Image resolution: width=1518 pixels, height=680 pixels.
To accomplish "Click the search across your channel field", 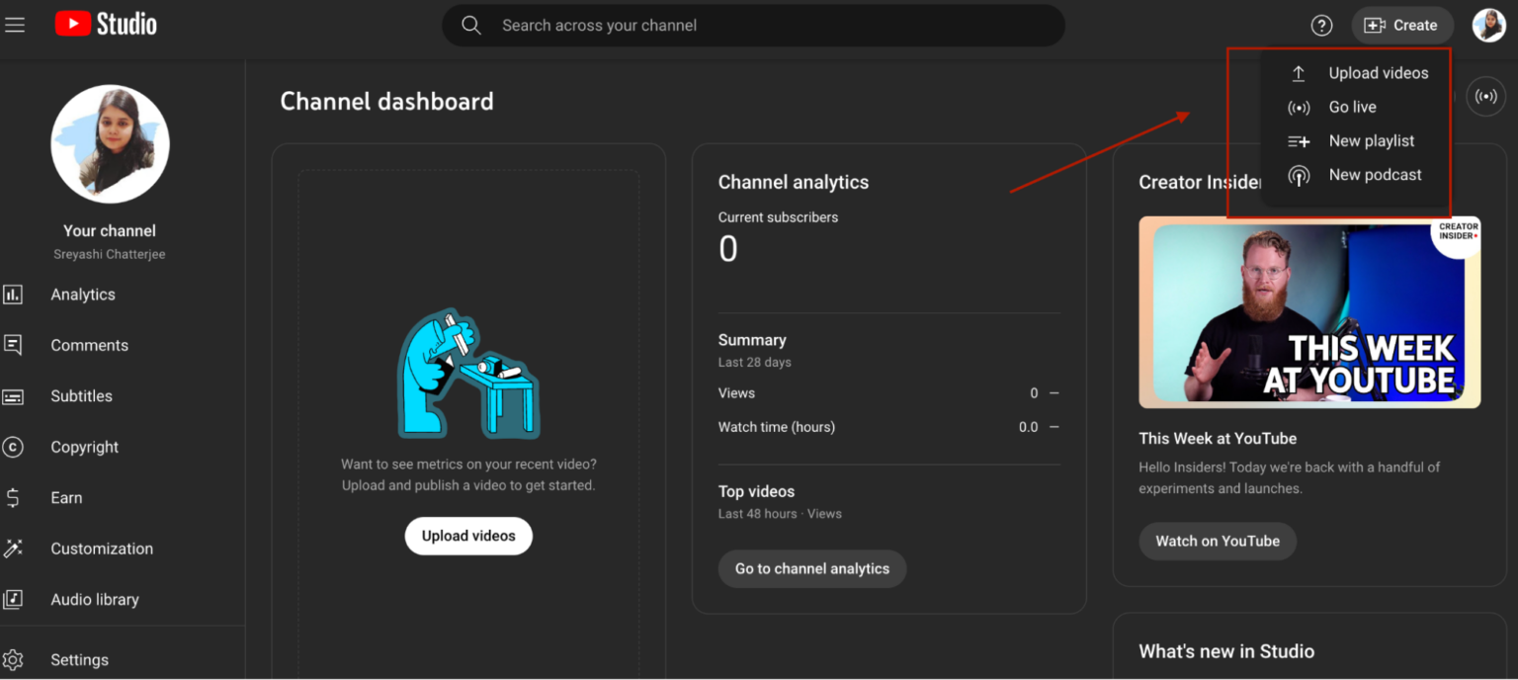I will point(753,26).
